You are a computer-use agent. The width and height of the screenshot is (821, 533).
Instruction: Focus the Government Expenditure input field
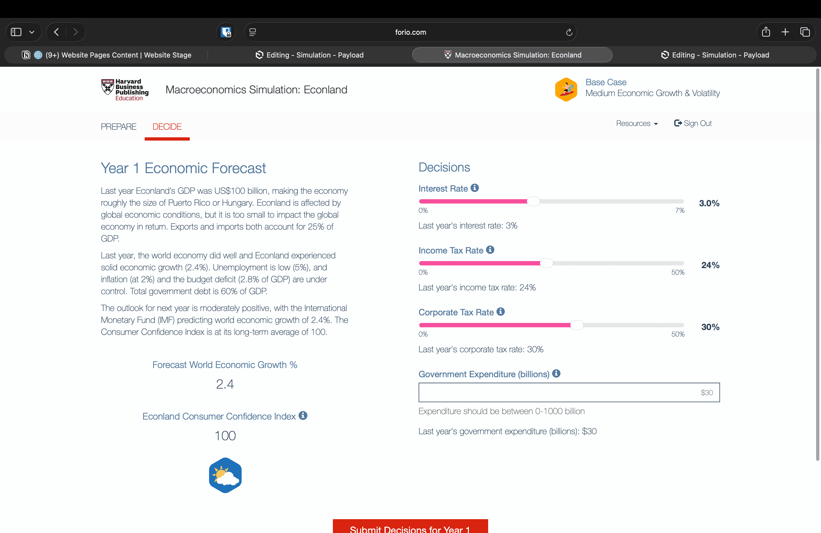pyautogui.click(x=569, y=392)
